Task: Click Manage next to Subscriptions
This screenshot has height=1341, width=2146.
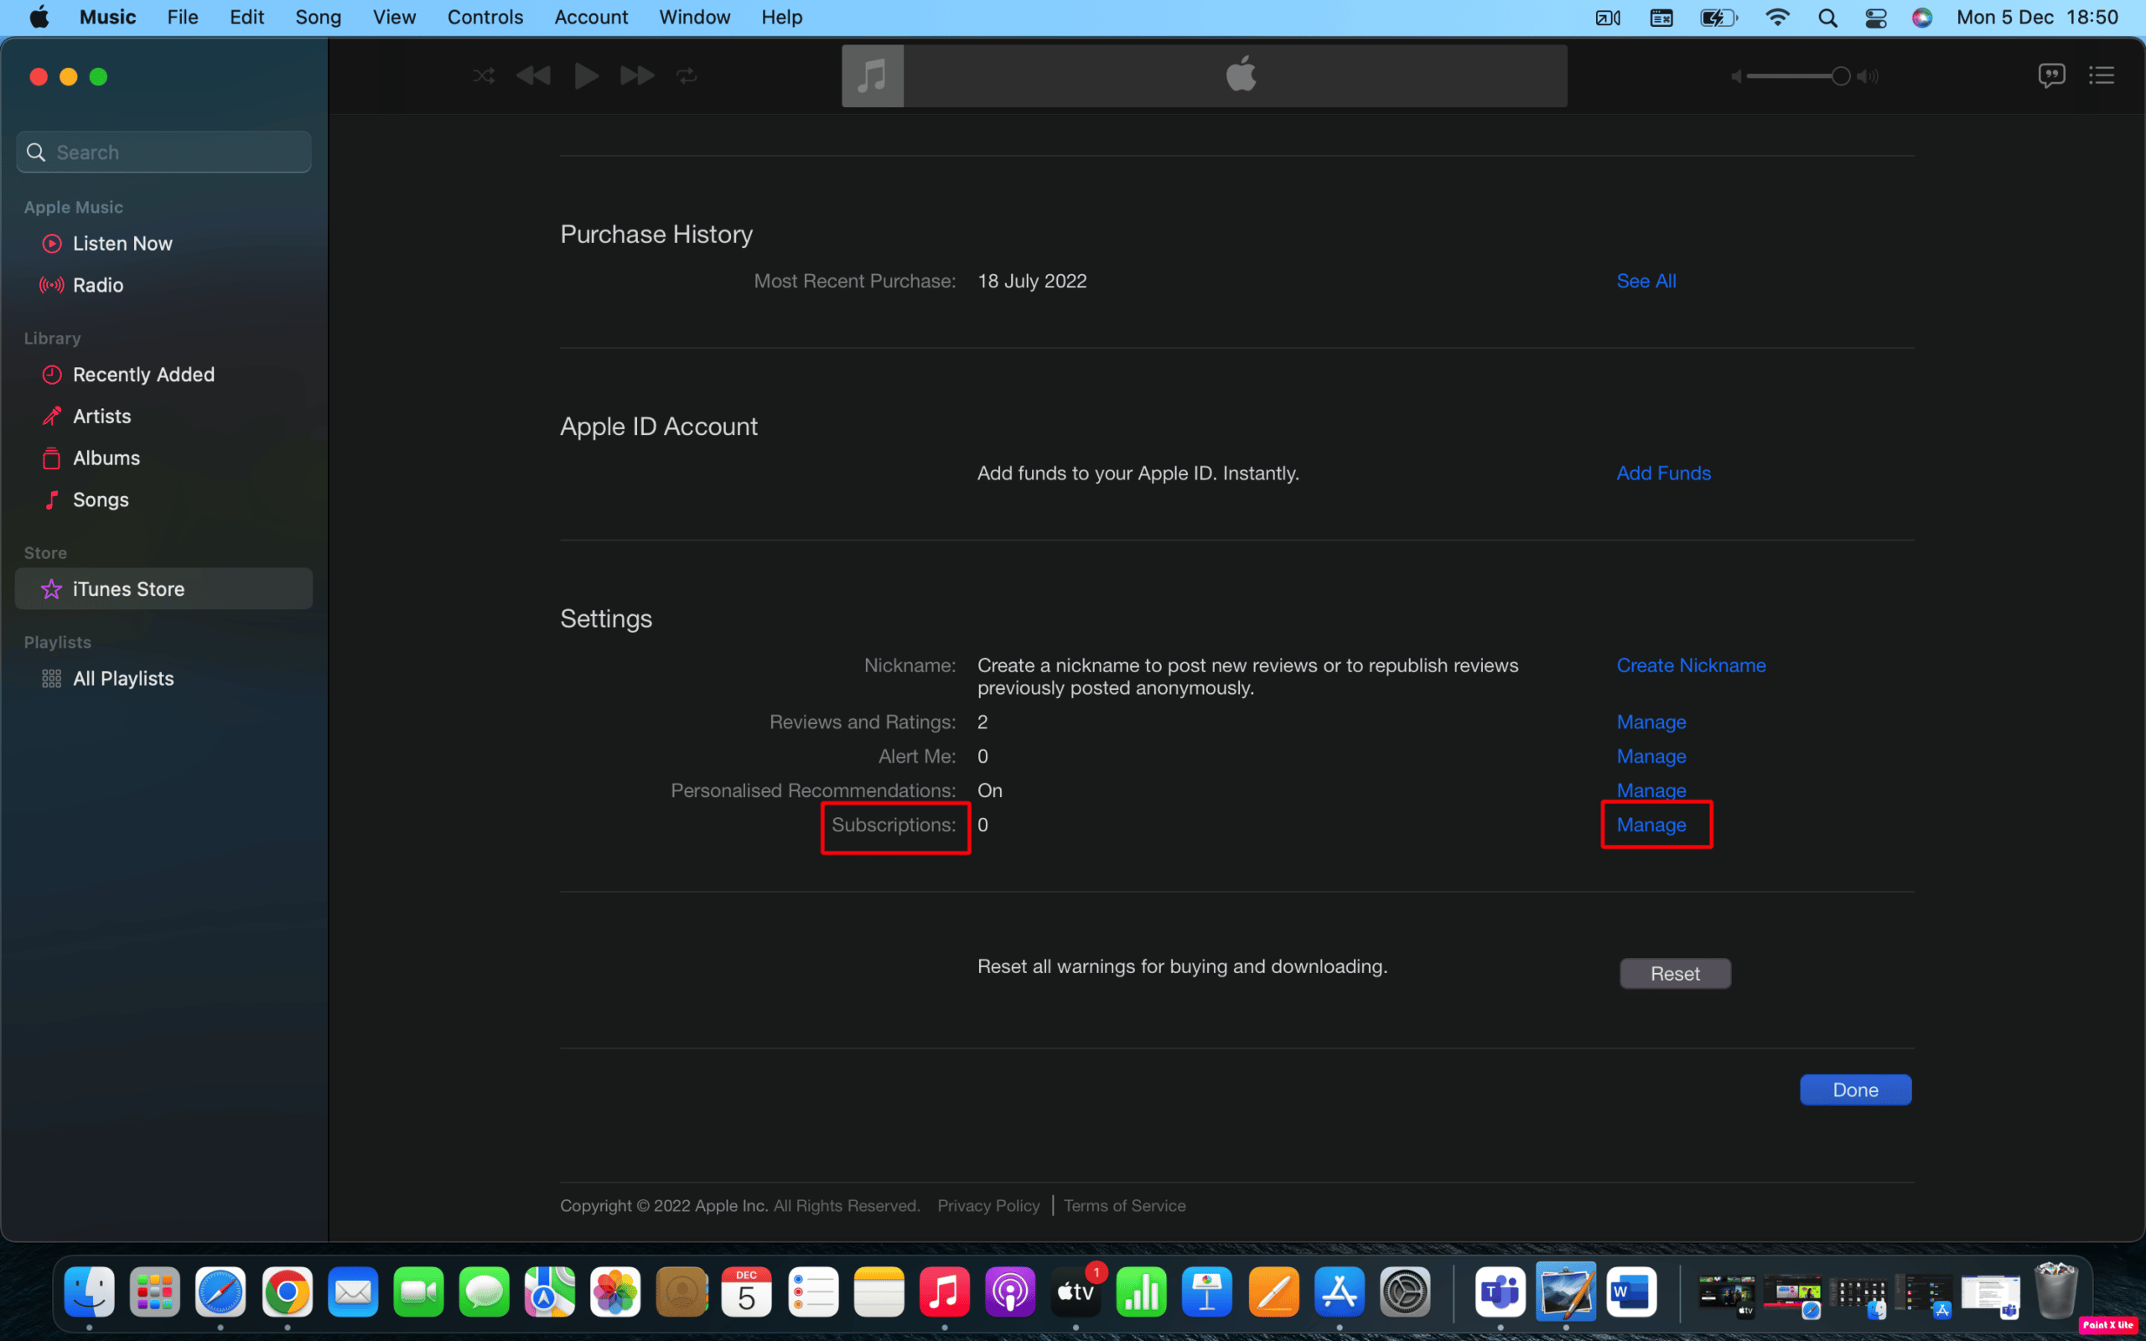Action: [x=1650, y=823]
